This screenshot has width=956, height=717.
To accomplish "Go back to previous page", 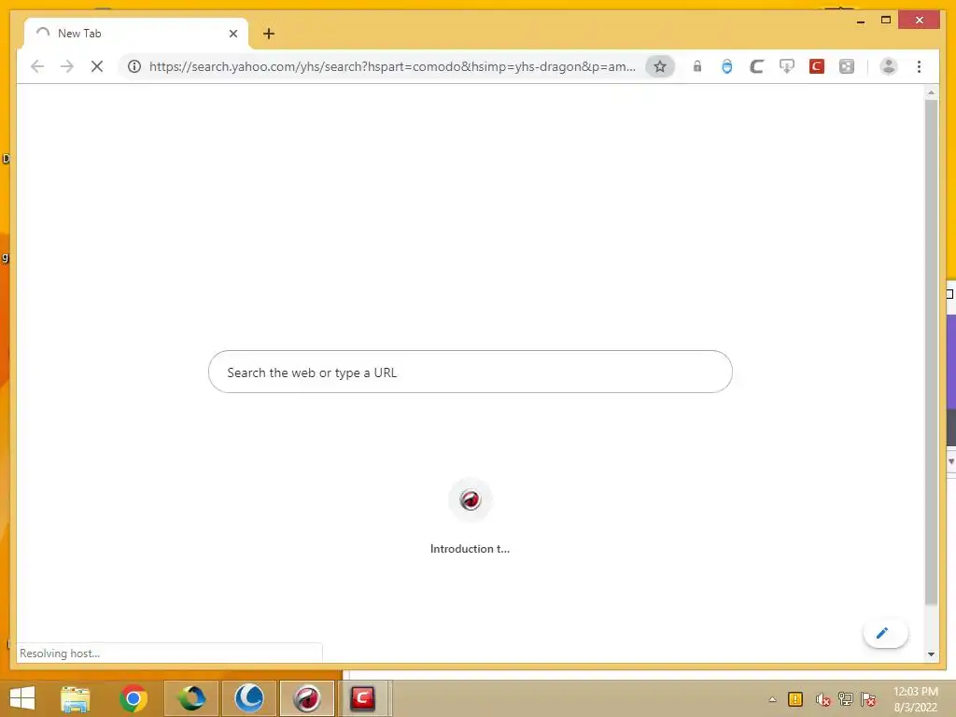I will [x=37, y=66].
